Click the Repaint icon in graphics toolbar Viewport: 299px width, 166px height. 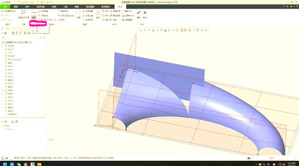(153, 30)
